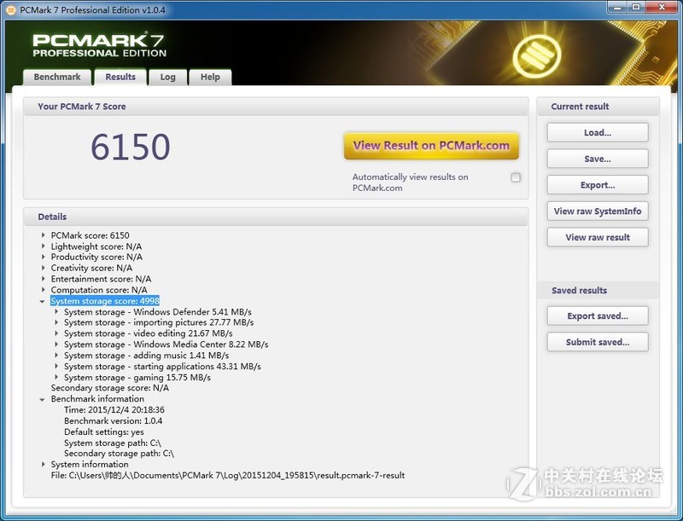Expand the Entertainment score row
The width and height of the screenshot is (683, 521).
44,279
